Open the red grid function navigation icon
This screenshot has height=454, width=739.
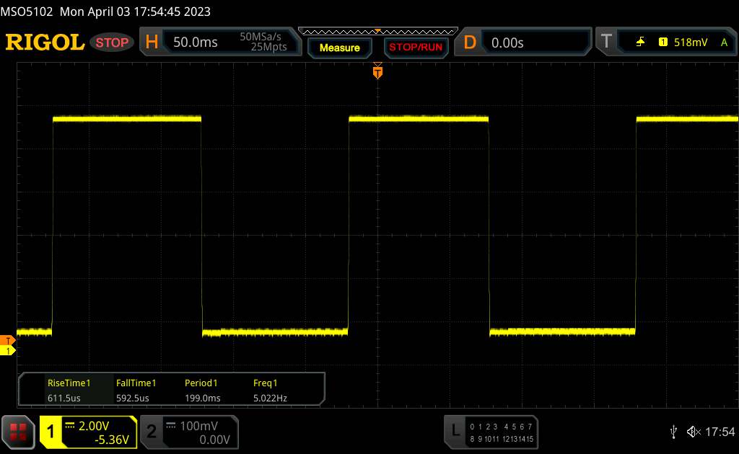point(18,432)
